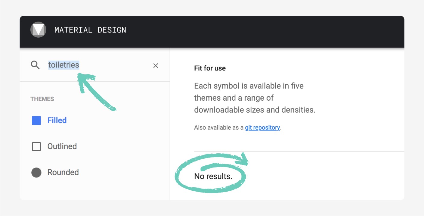Viewport: 424px width, 216px height.
Task: Click the blue Filled theme square icon
Action: click(x=36, y=121)
